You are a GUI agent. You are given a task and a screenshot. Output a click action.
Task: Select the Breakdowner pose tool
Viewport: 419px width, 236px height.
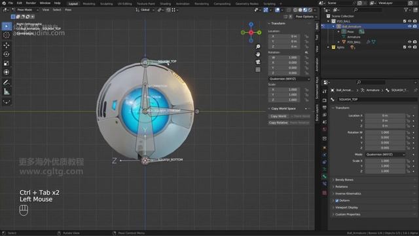7,102
